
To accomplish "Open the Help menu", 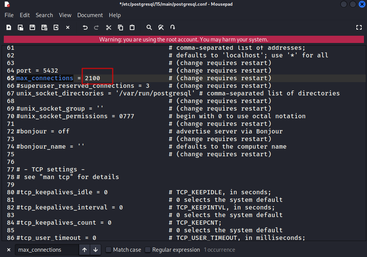I will click(x=115, y=15).
